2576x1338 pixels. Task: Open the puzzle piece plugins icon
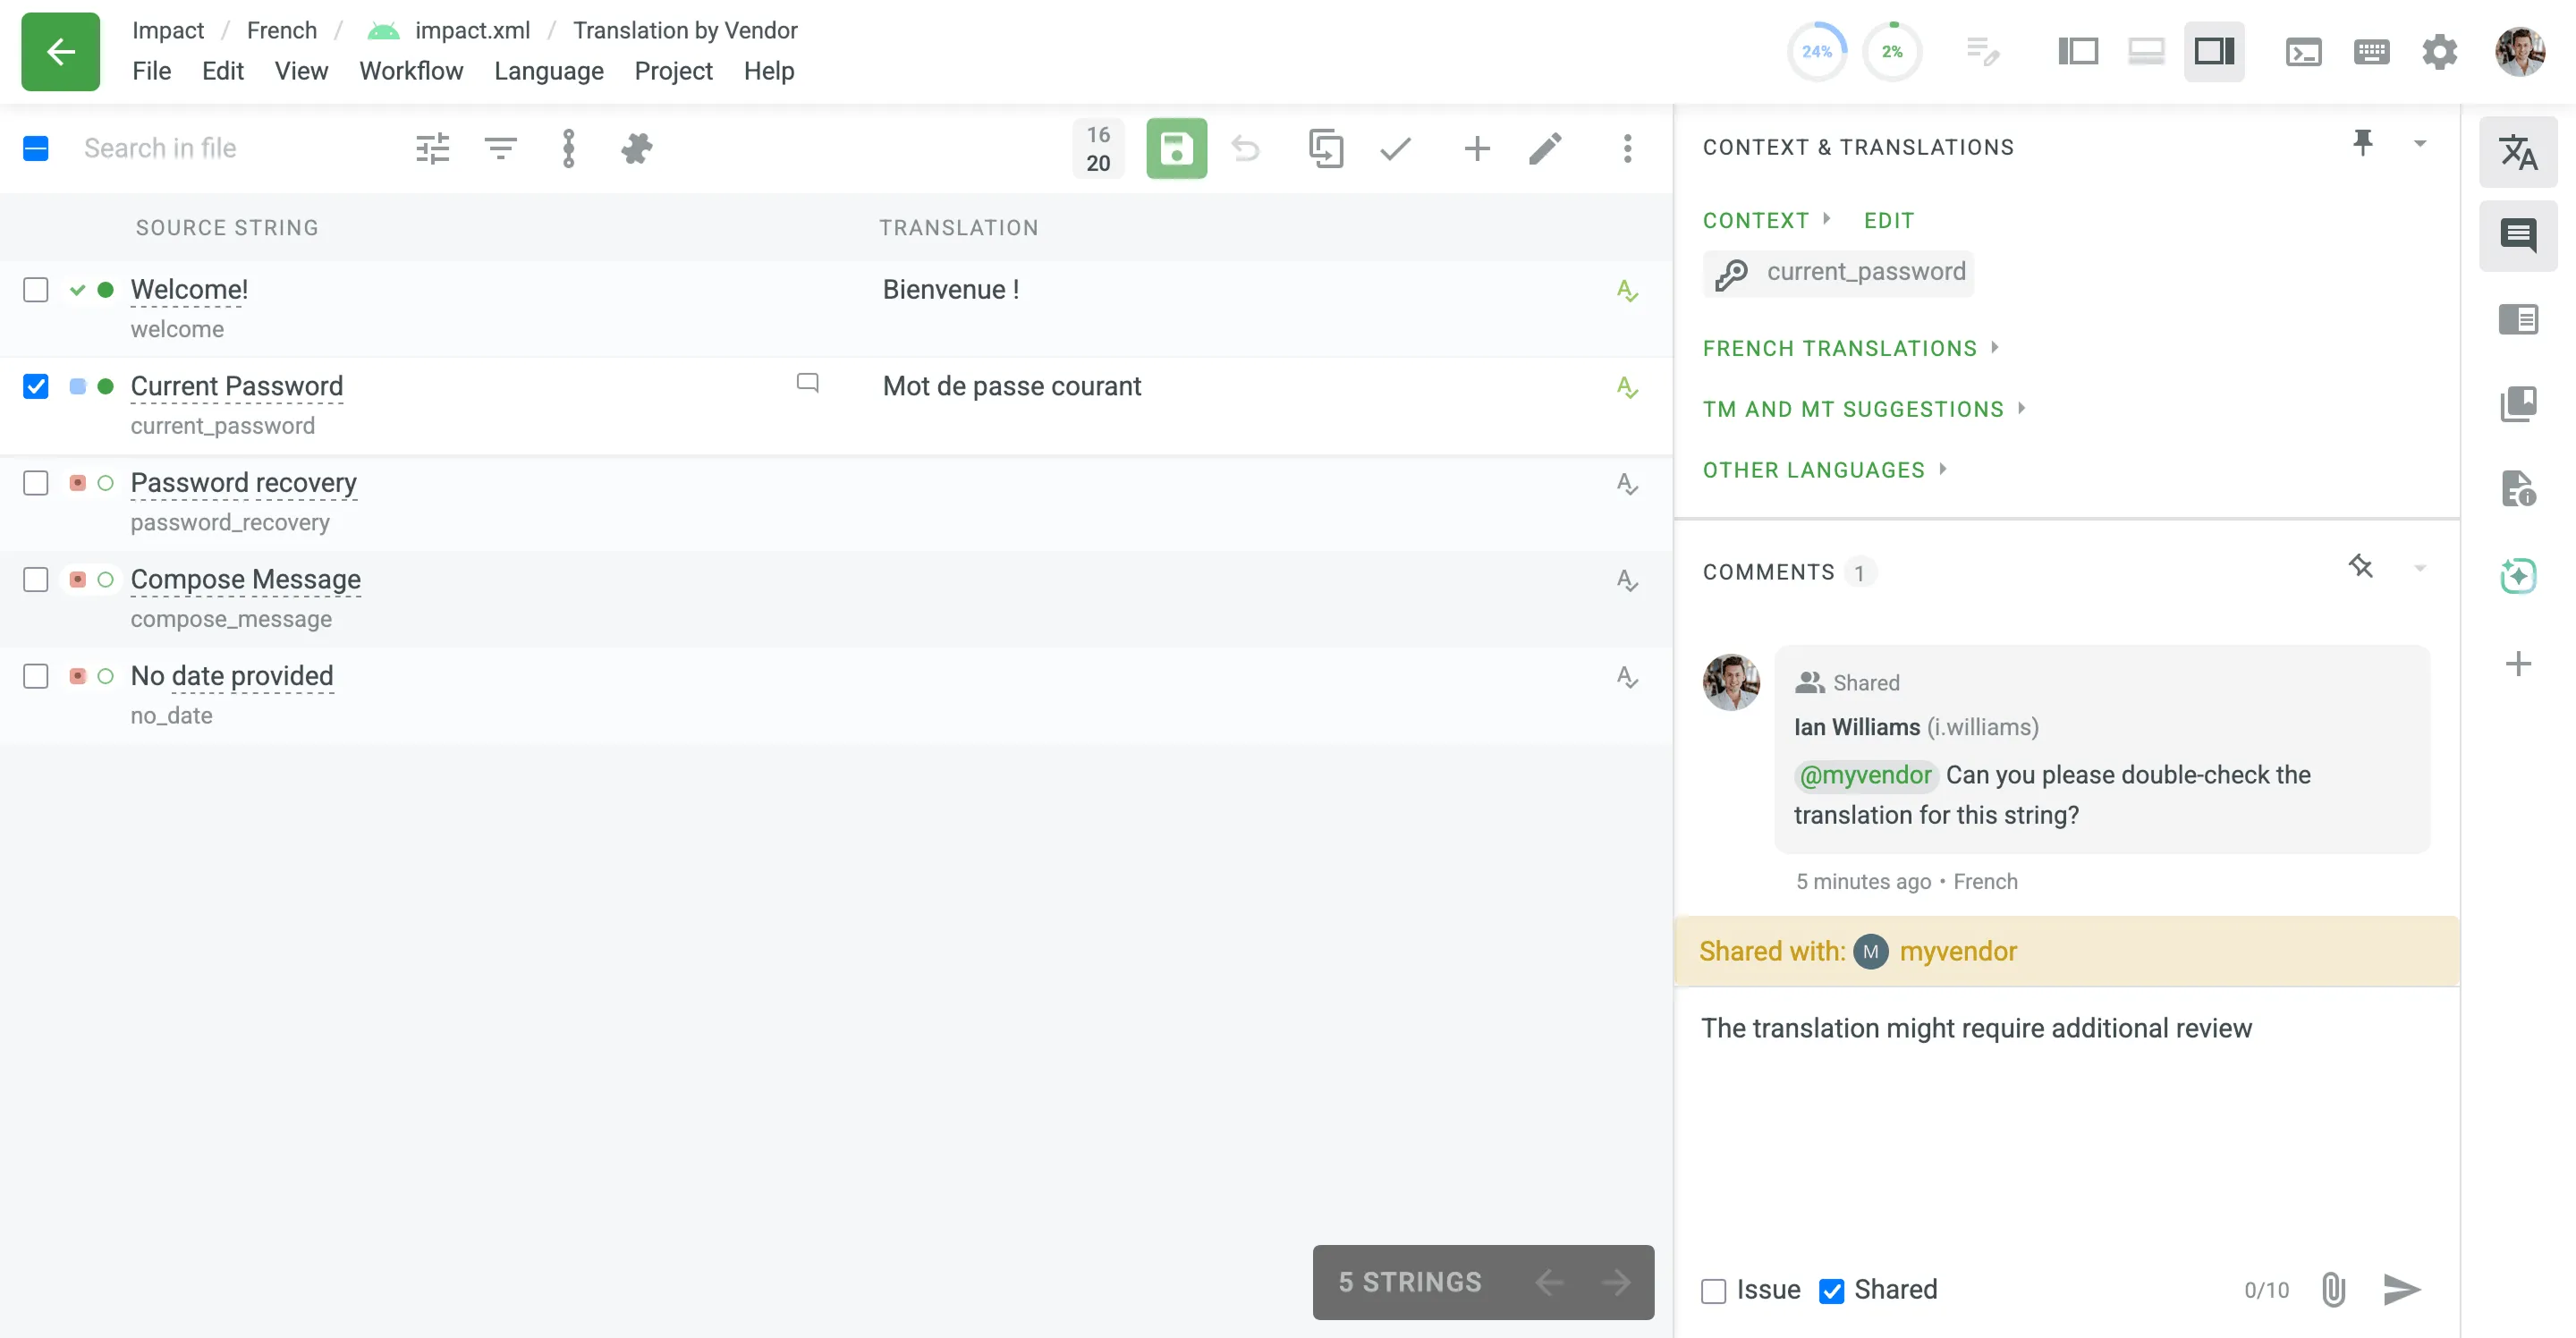pyautogui.click(x=636, y=149)
